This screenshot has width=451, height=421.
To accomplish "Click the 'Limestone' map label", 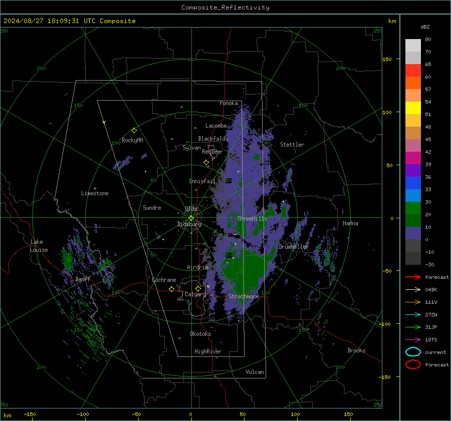I will point(95,193).
